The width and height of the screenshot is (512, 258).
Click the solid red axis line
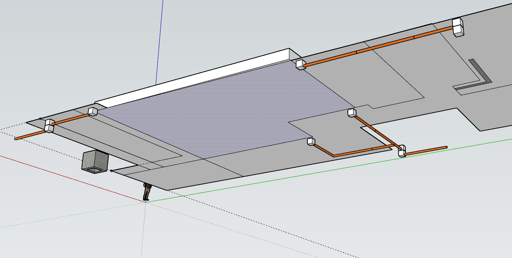pos(66,176)
